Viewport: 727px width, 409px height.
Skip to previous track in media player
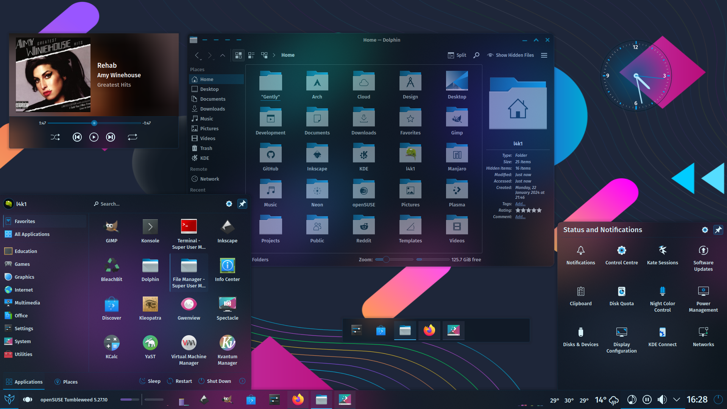[77, 137]
